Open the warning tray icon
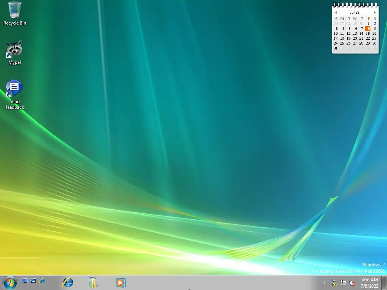Screen dimensions: 387x290 (334, 282)
